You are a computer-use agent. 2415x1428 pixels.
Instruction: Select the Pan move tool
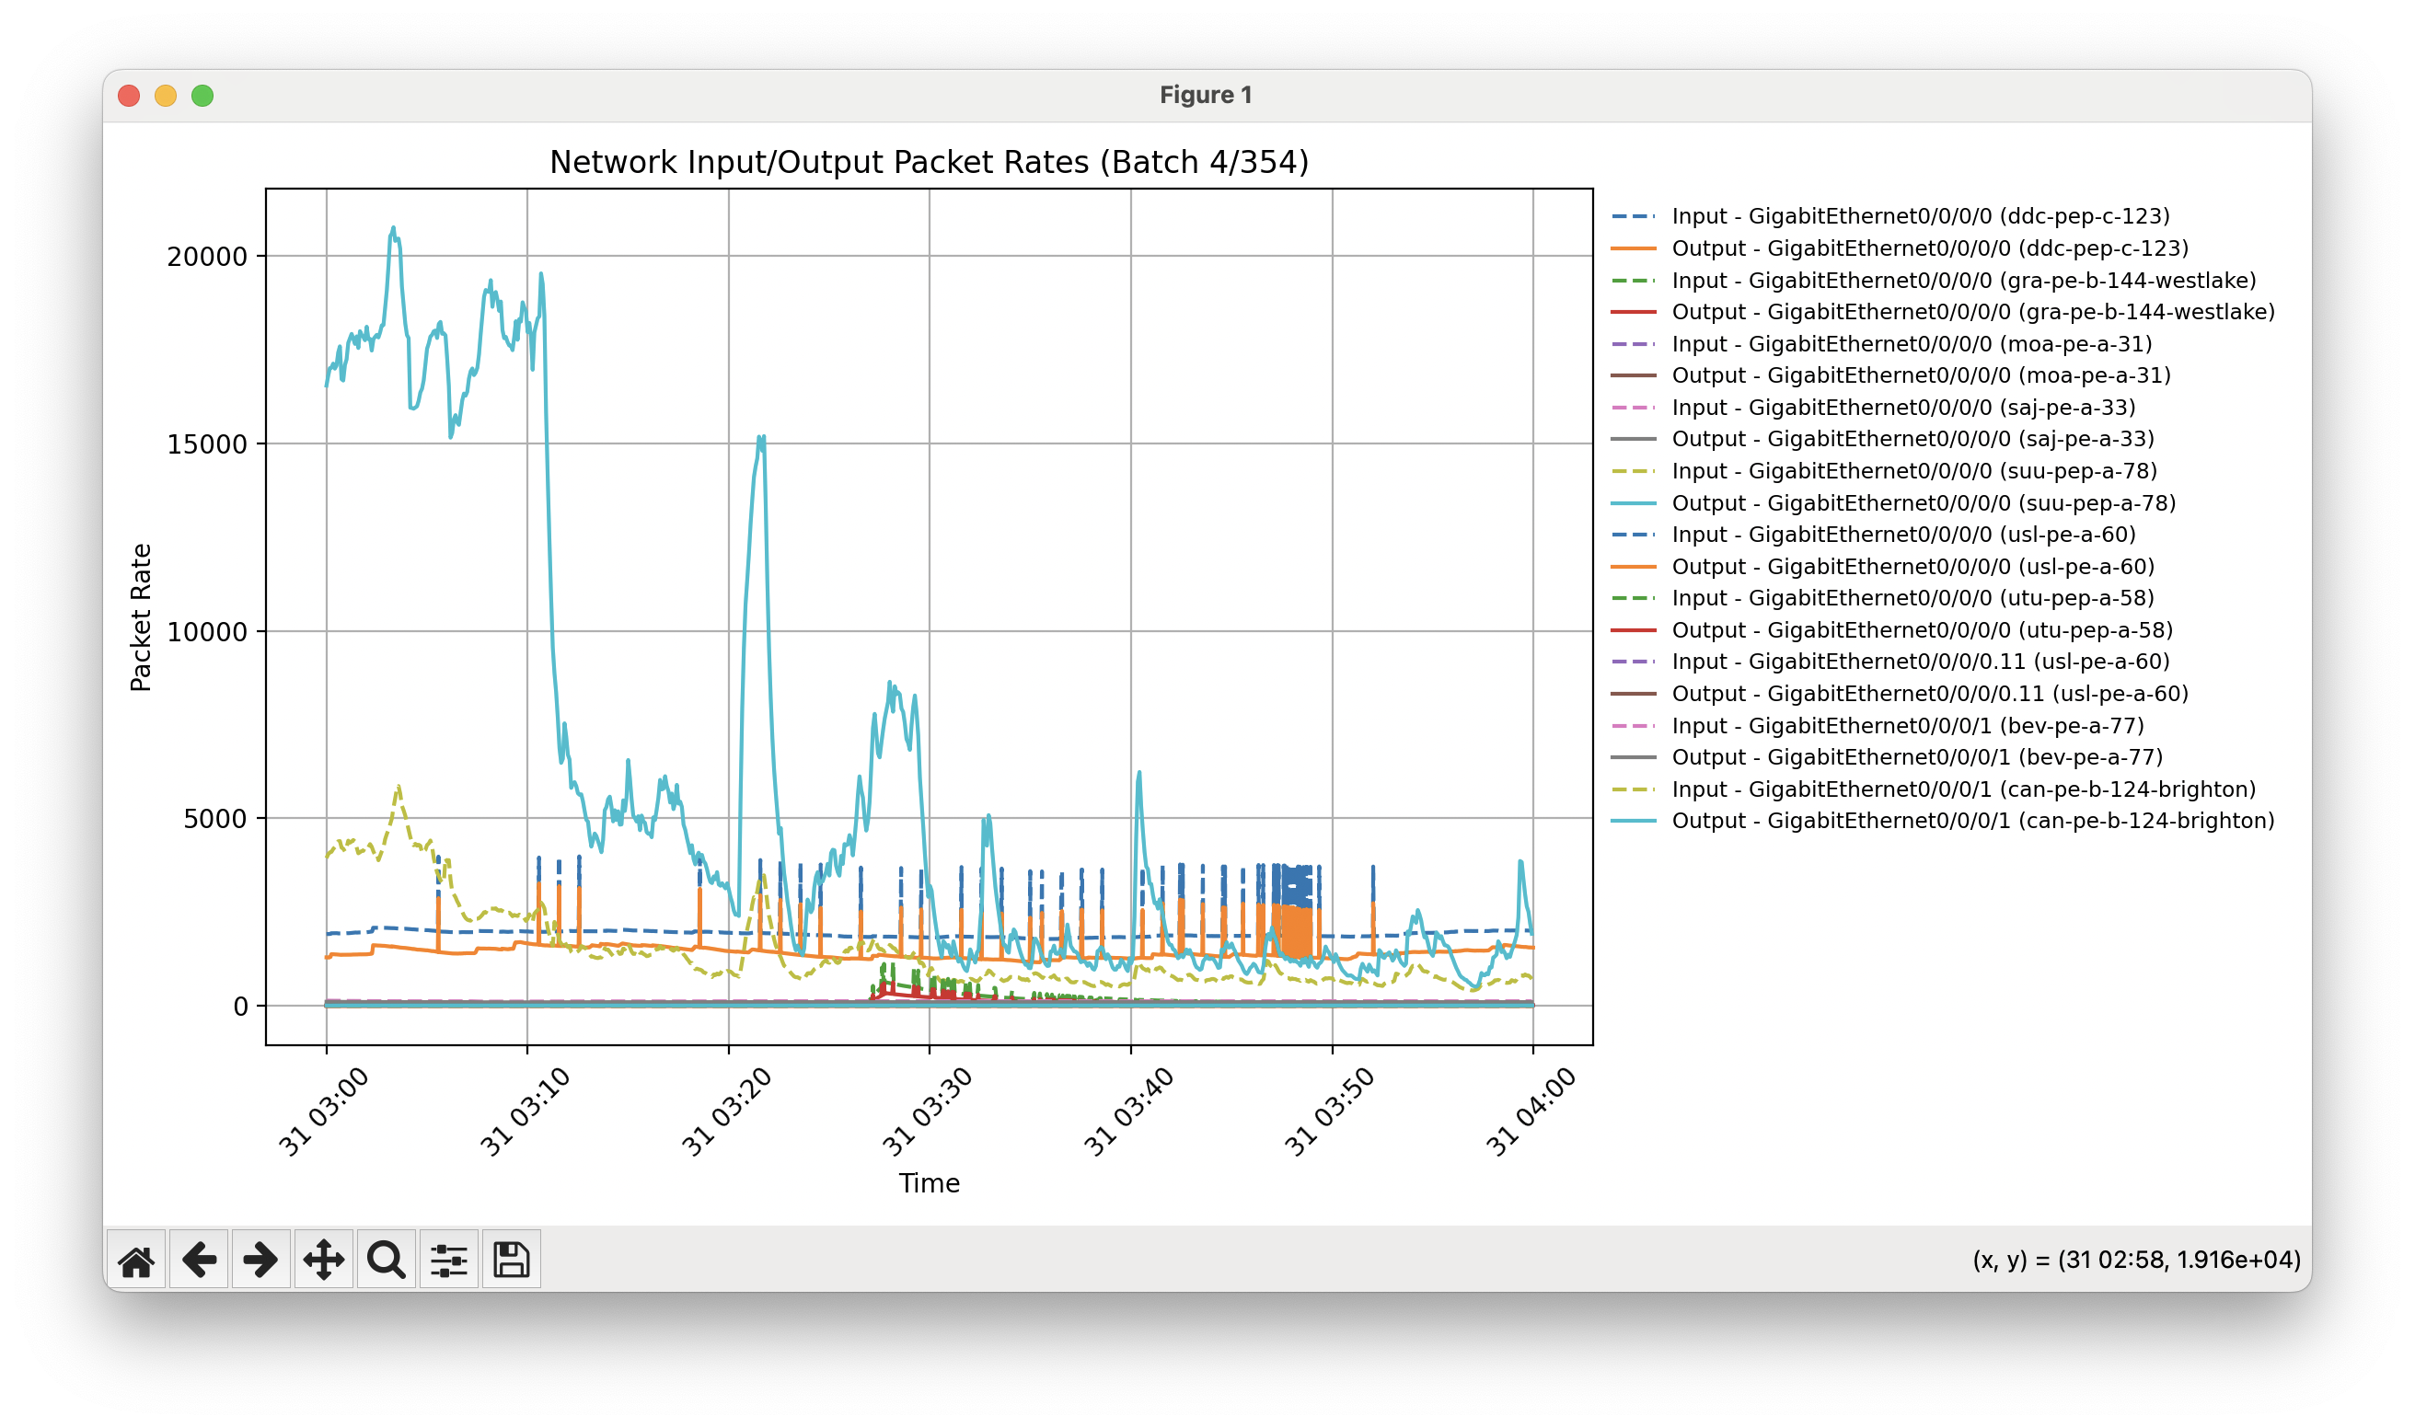323,1260
